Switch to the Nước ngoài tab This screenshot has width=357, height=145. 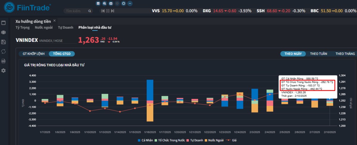click(44, 28)
